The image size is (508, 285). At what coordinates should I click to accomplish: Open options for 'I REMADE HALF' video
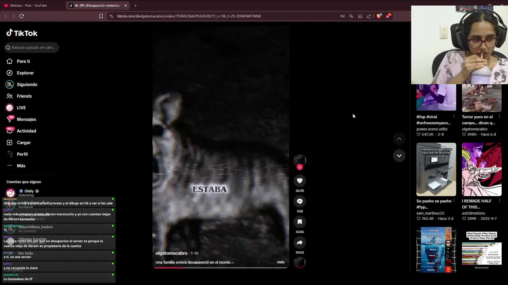500,201
